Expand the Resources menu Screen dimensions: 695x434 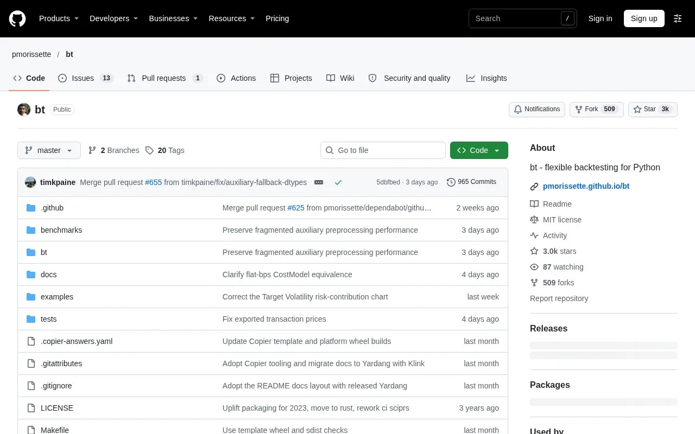232,18
